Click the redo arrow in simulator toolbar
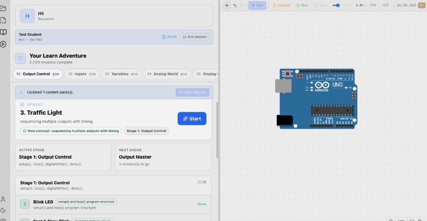427x221 pixels. tap(242, 5)
